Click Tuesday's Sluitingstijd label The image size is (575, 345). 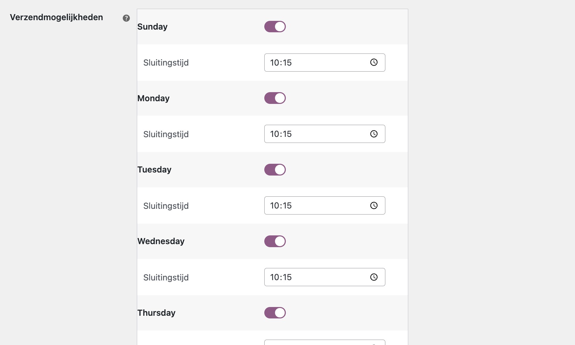[166, 205]
